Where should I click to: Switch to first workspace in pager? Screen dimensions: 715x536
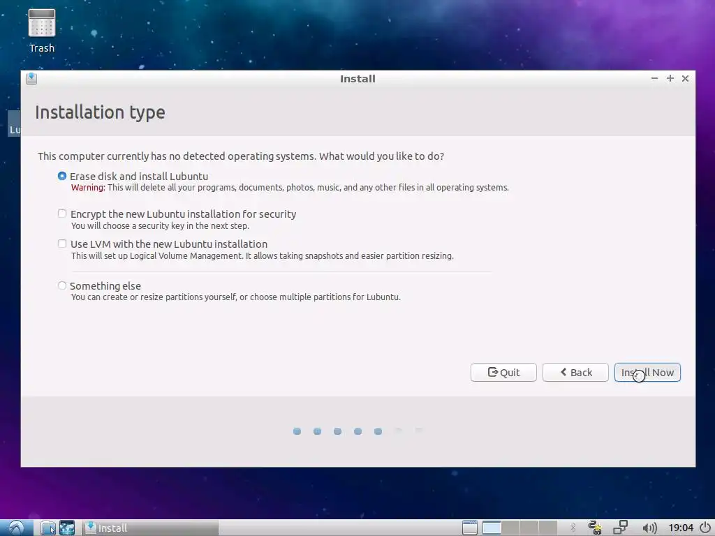click(492, 528)
